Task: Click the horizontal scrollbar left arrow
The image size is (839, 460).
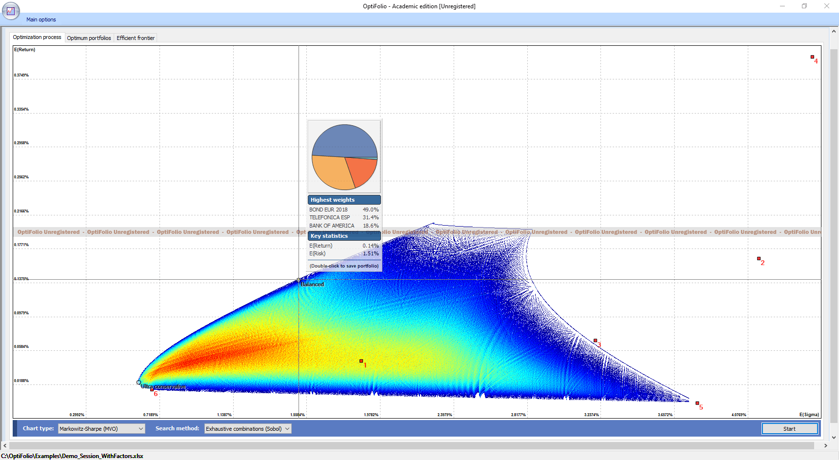Action: (x=5, y=445)
